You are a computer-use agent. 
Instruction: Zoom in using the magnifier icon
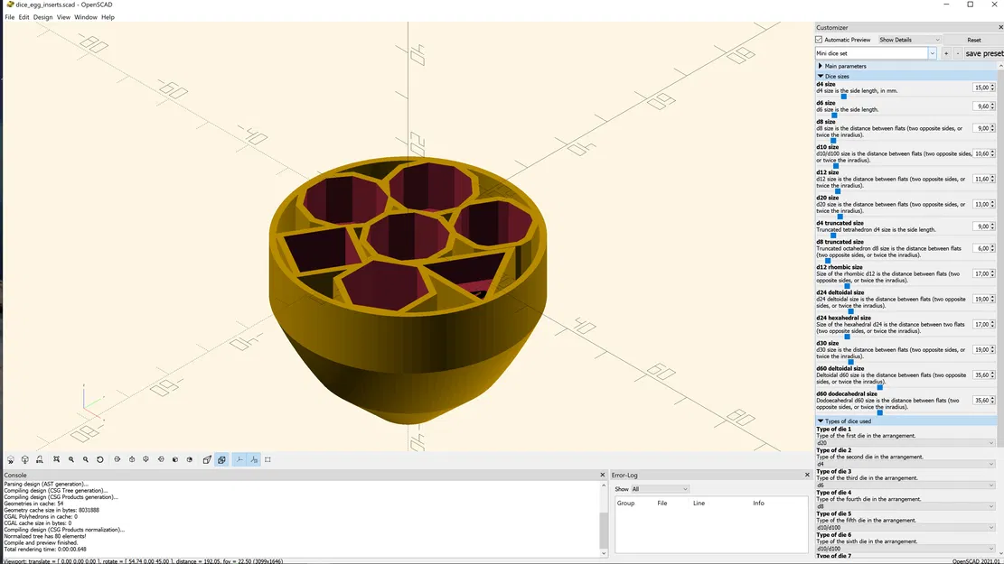pyautogui.click(x=70, y=459)
